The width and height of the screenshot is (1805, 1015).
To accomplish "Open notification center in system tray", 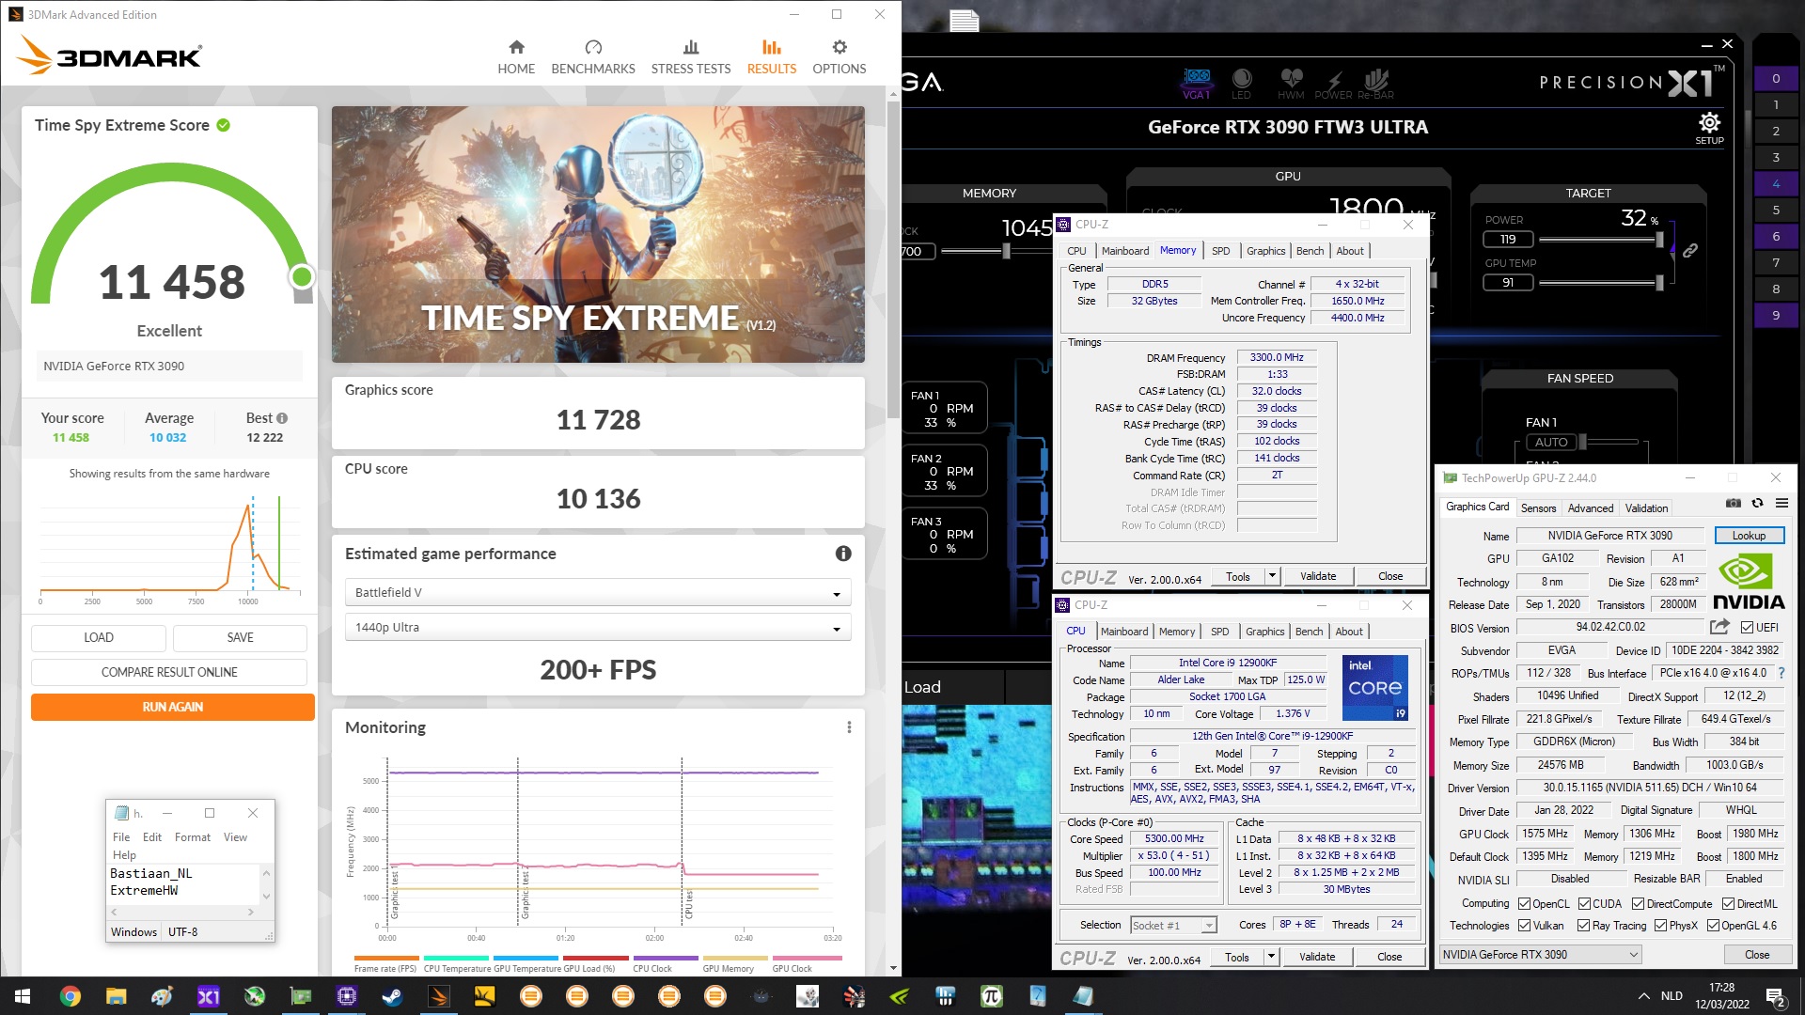I will [x=1776, y=996].
